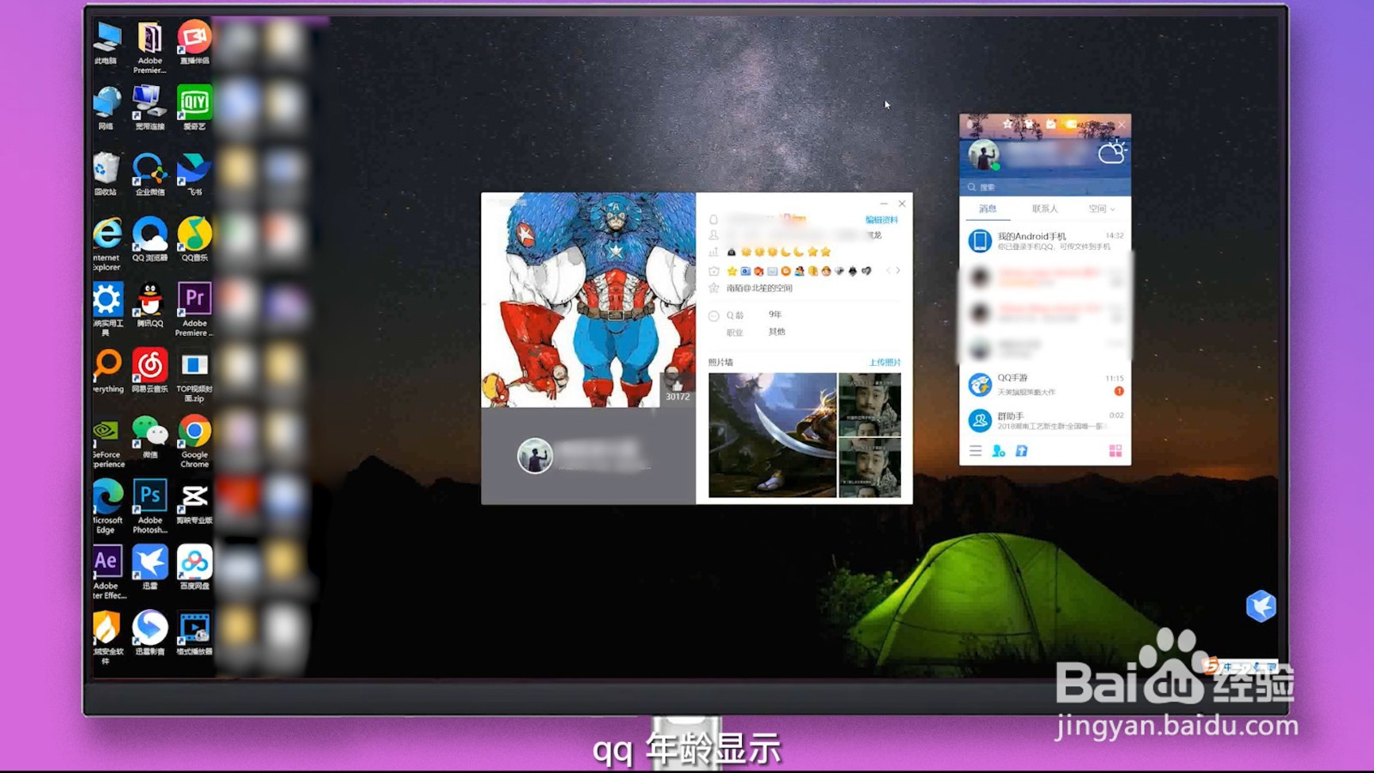
Task: Open the large sword photo in 照片墙
Action: click(x=772, y=435)
